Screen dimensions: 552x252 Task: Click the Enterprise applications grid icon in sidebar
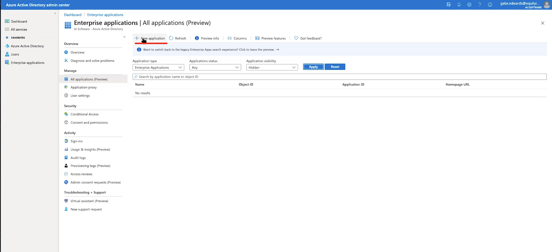click(x=7, y=63)
